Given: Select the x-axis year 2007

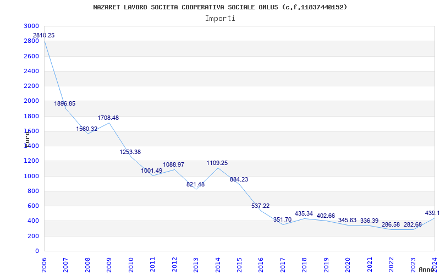Looking at the screenshot, I should 65,265.
